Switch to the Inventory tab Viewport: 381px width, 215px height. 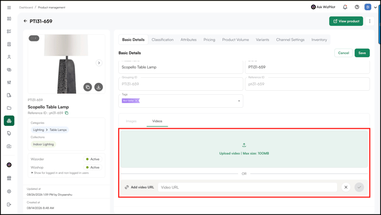(x=319, y=40)
